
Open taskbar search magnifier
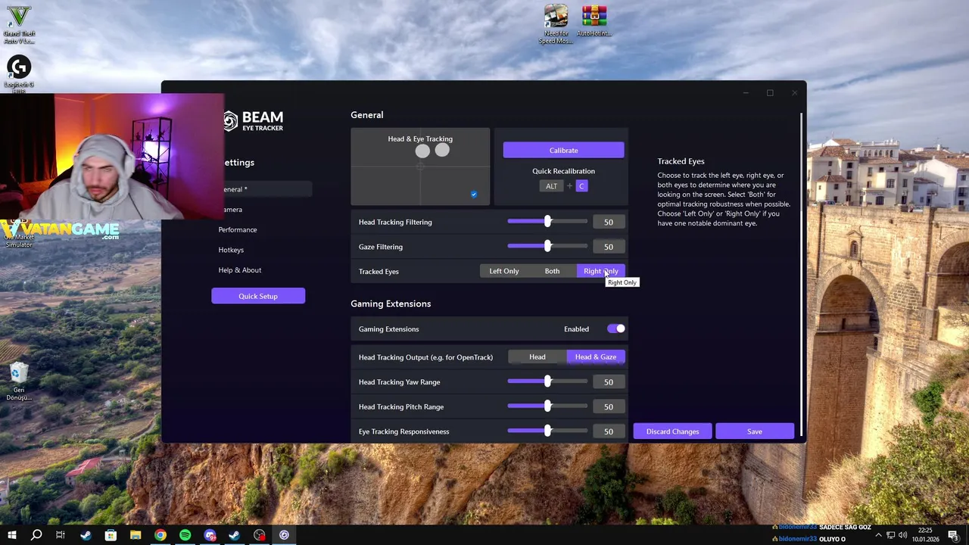pos(36,535)
